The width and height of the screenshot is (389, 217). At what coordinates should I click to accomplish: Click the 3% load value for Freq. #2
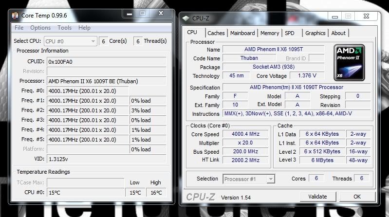click(x=148, y=110)
